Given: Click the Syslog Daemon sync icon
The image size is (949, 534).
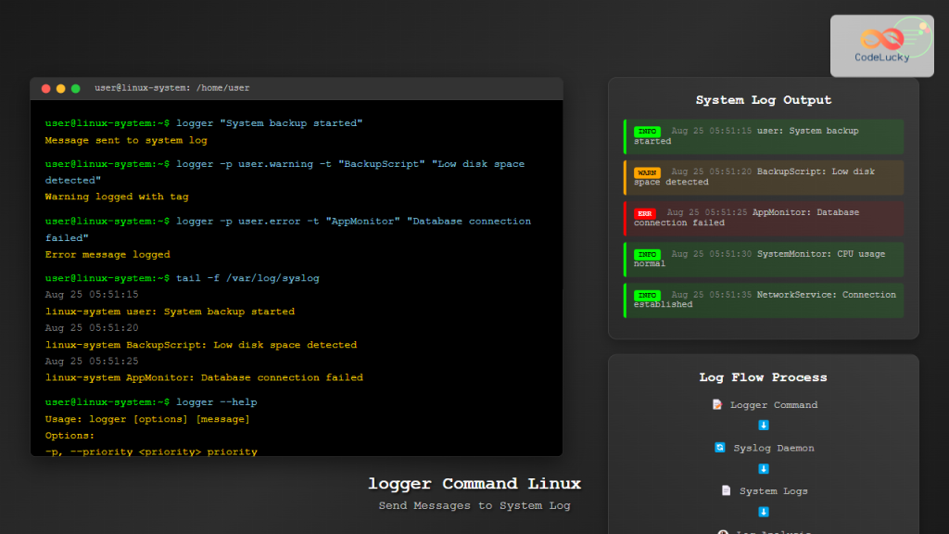Looking at the screenshot, I should (722, 448).
